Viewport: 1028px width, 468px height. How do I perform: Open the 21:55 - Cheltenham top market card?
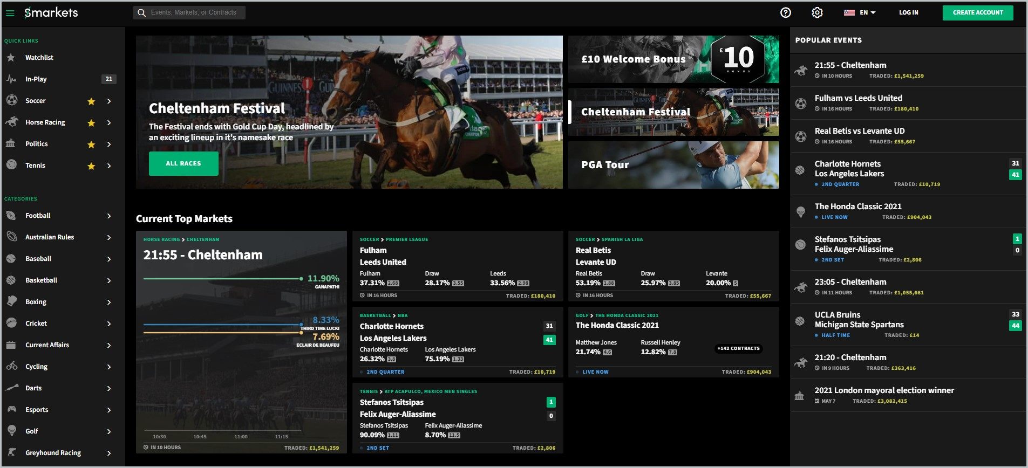[x=241, y=342]
